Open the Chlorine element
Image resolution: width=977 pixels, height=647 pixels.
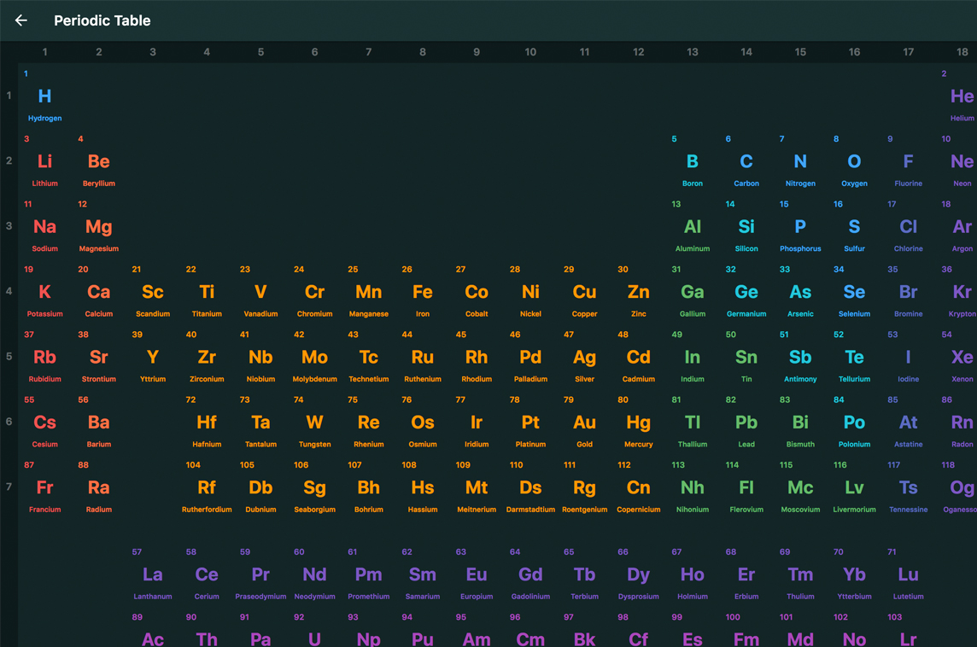click(x=909, y=227)
